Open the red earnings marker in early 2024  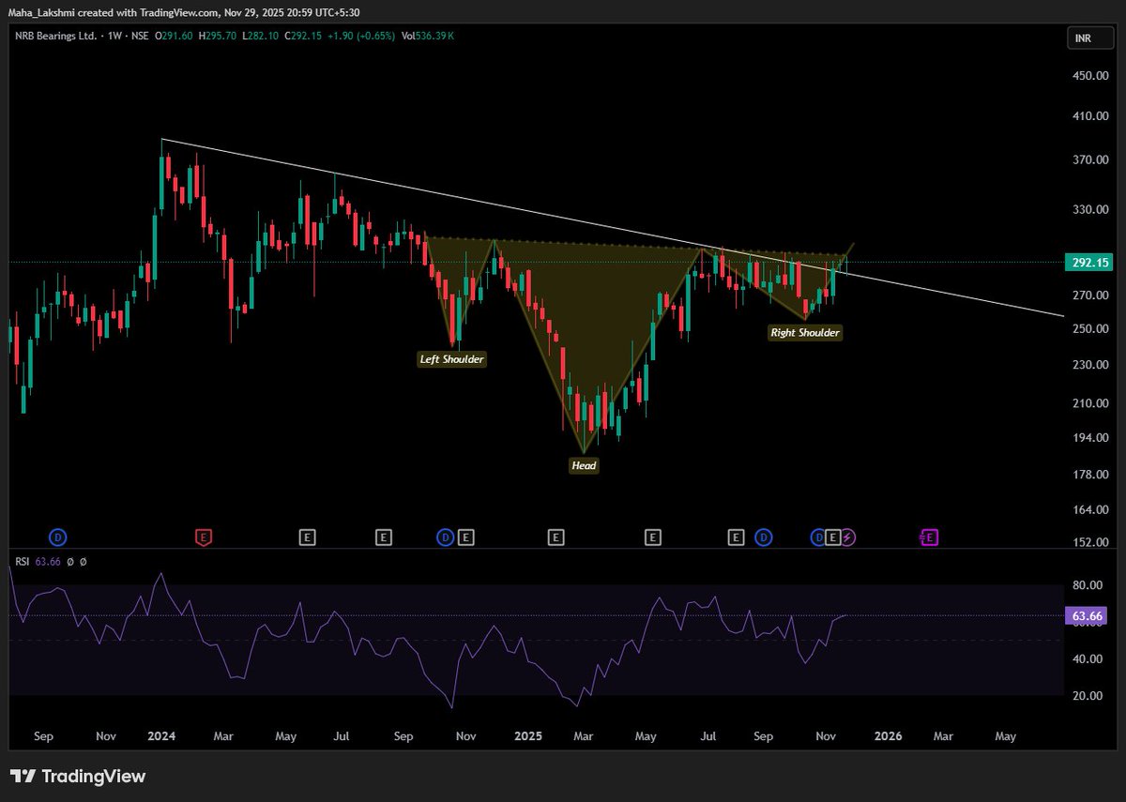204,537
